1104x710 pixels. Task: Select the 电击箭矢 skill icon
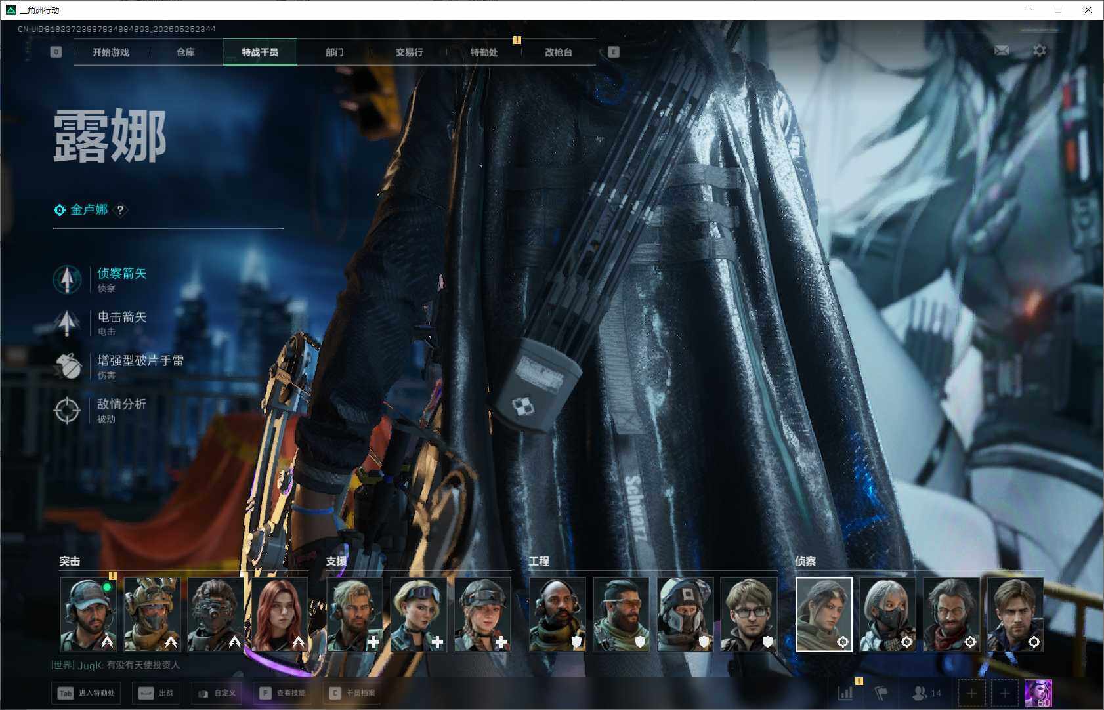(67, 323)
